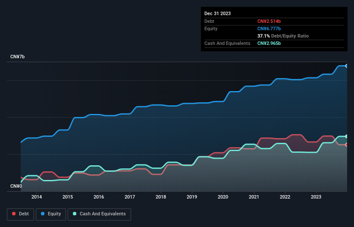354x227 pixels.
Task: Toggle the Equity series legend button
Action: coord(51,214)
